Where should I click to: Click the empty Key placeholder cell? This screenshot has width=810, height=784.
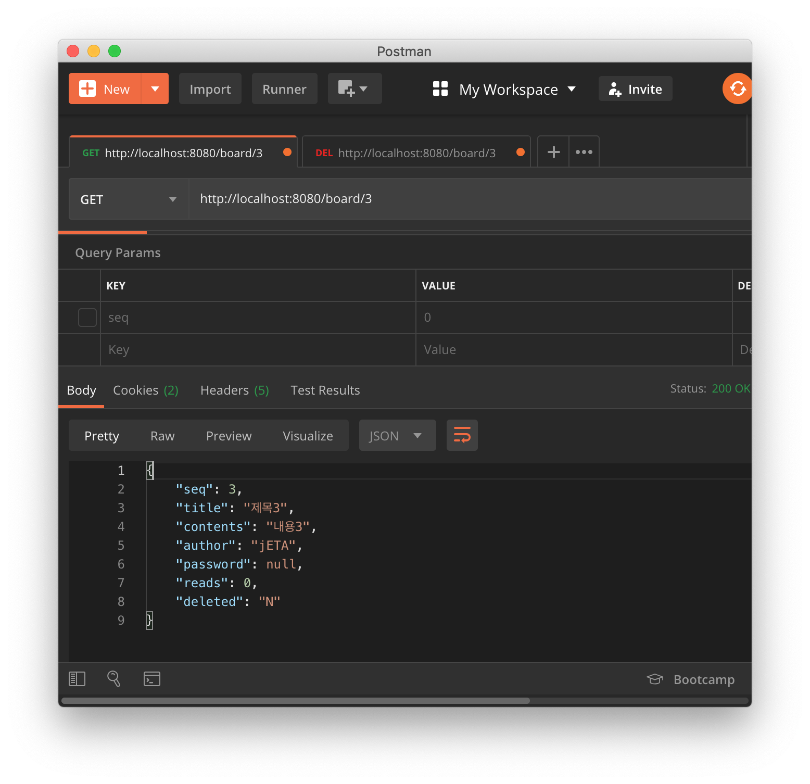[x=258, y=350]
